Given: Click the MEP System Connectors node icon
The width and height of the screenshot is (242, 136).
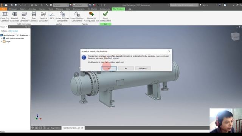Looking at the screenshot, I should pyautogui.click(x=4, y=38).
